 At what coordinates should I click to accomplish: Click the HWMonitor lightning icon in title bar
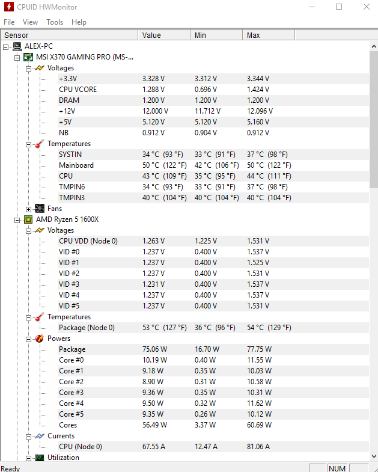(10, 7)
